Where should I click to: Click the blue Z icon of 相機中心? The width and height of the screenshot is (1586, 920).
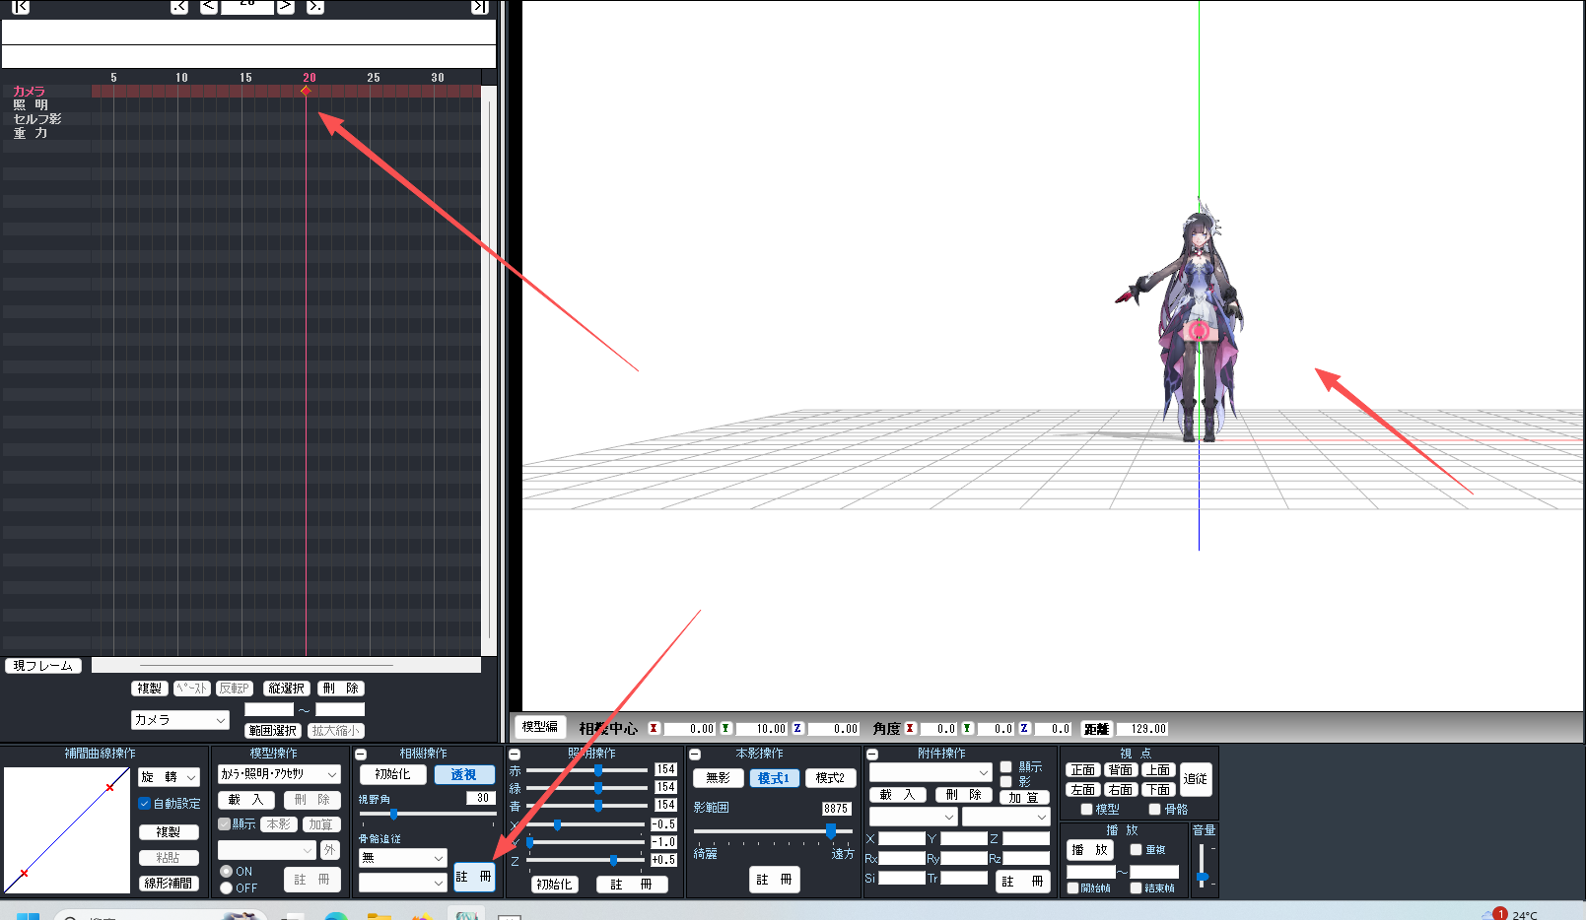click(797, 729)
